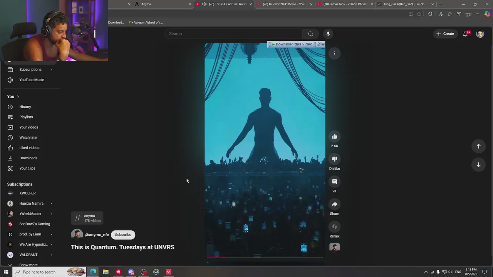The width and height of the screenshot is (493, 277).
Task: Close the This is Quantum tab
Action: [x=251, y=4]
